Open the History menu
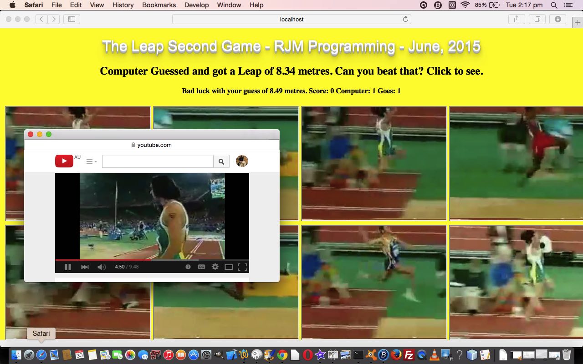Image resolution: width=583 pixels, height=364 pixels. [123, 5]
